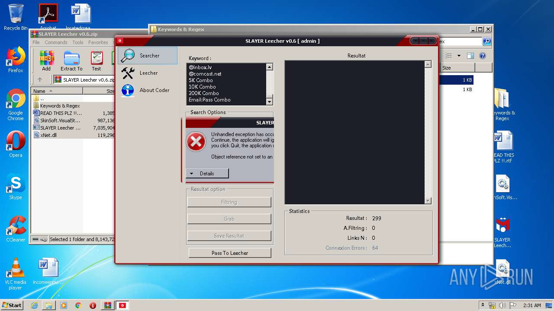Click WinRAR Extract To toolbar icon
The image size is (554, 311).
71,61
